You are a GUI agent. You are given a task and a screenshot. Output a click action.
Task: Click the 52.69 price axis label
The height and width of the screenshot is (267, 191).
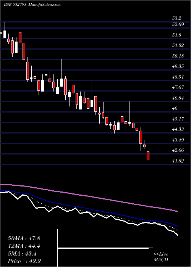point(178,24)
